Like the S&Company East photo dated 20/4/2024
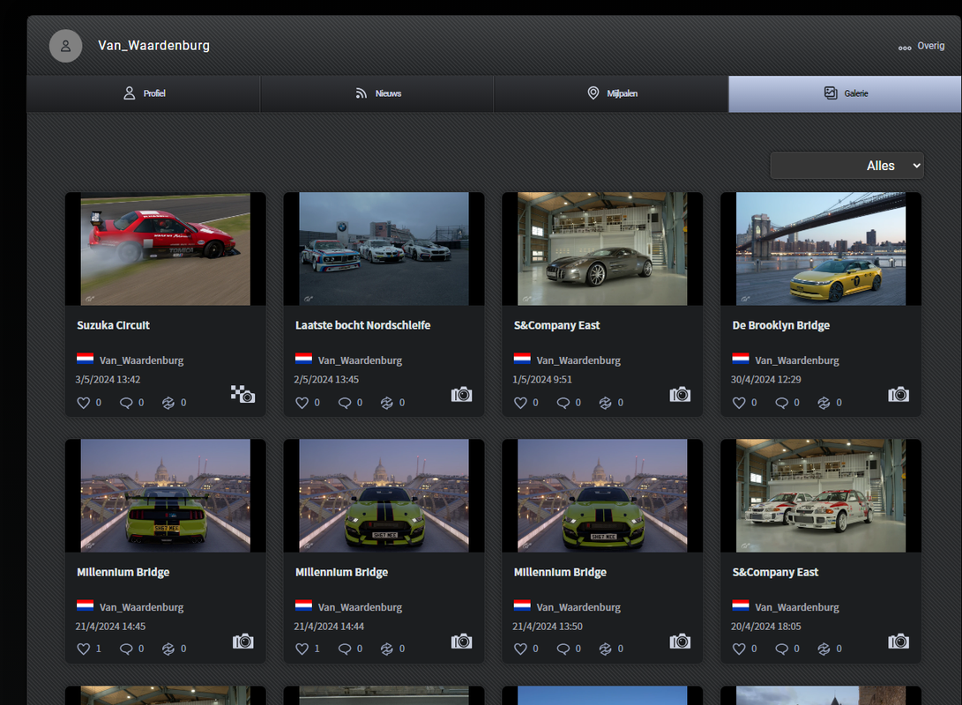Viewport: 962px width, 705px height. coord(739,649)
